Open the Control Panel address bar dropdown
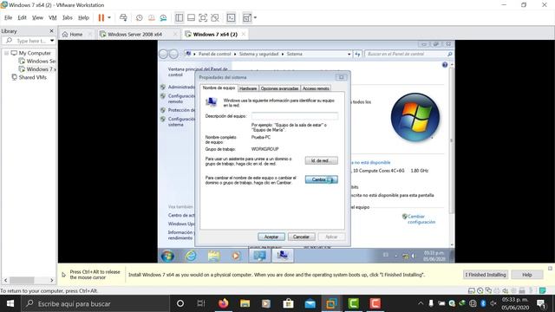Screen dimensions: 555x312 [x=349, y=54]
